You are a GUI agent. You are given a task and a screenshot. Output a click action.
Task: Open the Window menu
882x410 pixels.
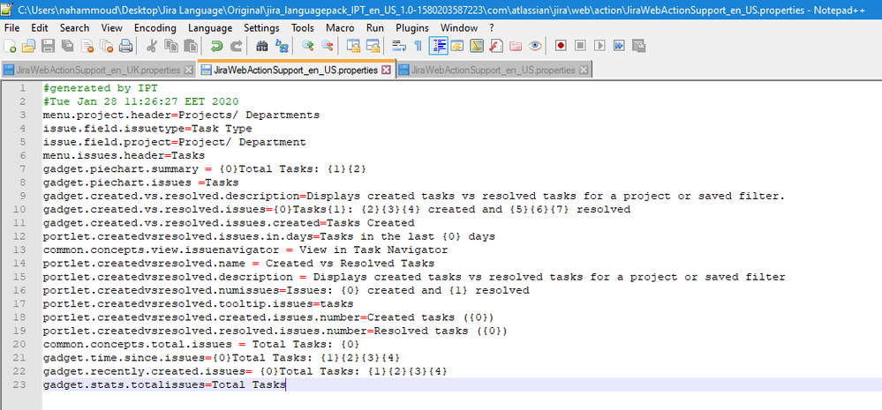[459, 27]
